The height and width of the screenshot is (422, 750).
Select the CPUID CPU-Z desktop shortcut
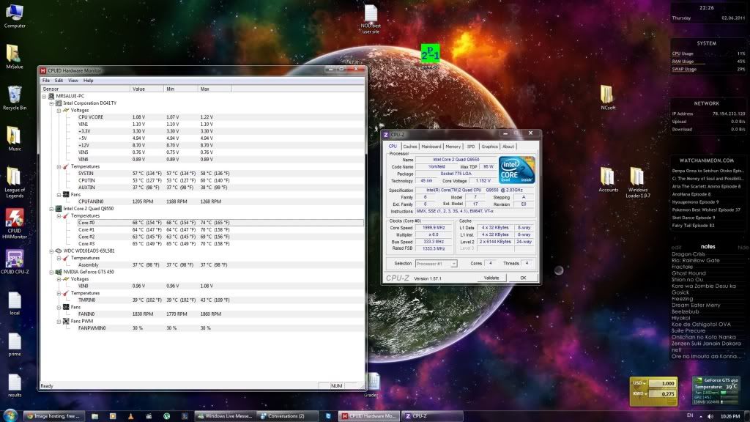pos(15,262)
